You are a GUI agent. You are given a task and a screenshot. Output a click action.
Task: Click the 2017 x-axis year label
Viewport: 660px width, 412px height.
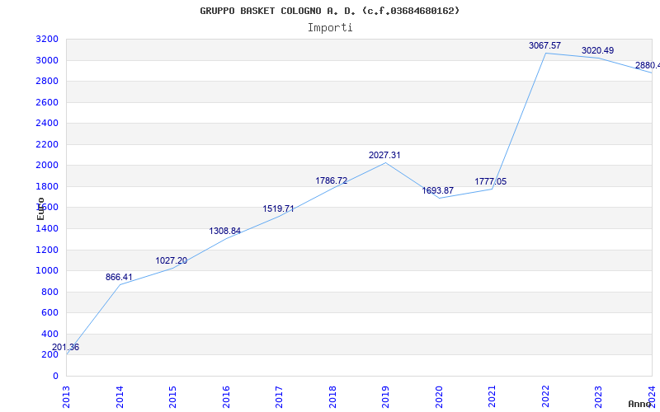pyautogui.click(x=279, y=397)
